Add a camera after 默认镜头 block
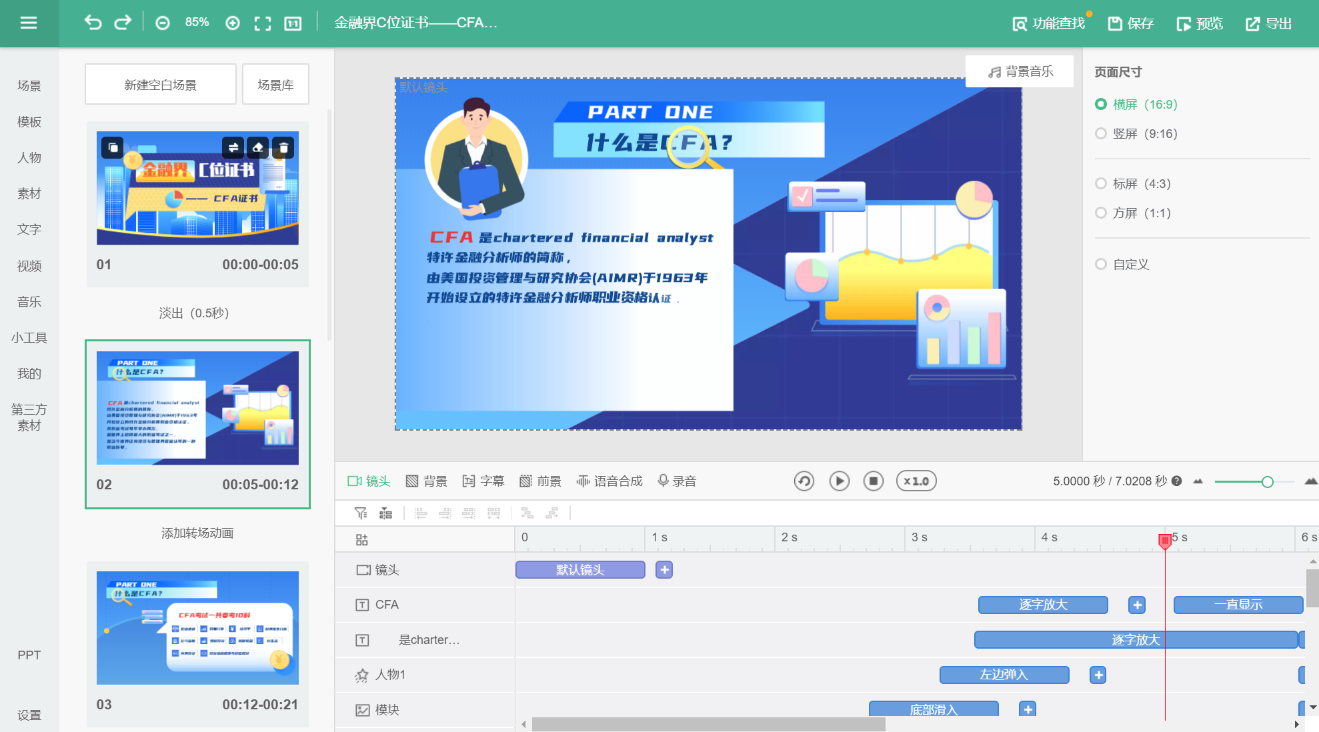This screenshot has width=1319, height=732. (664, 569)
